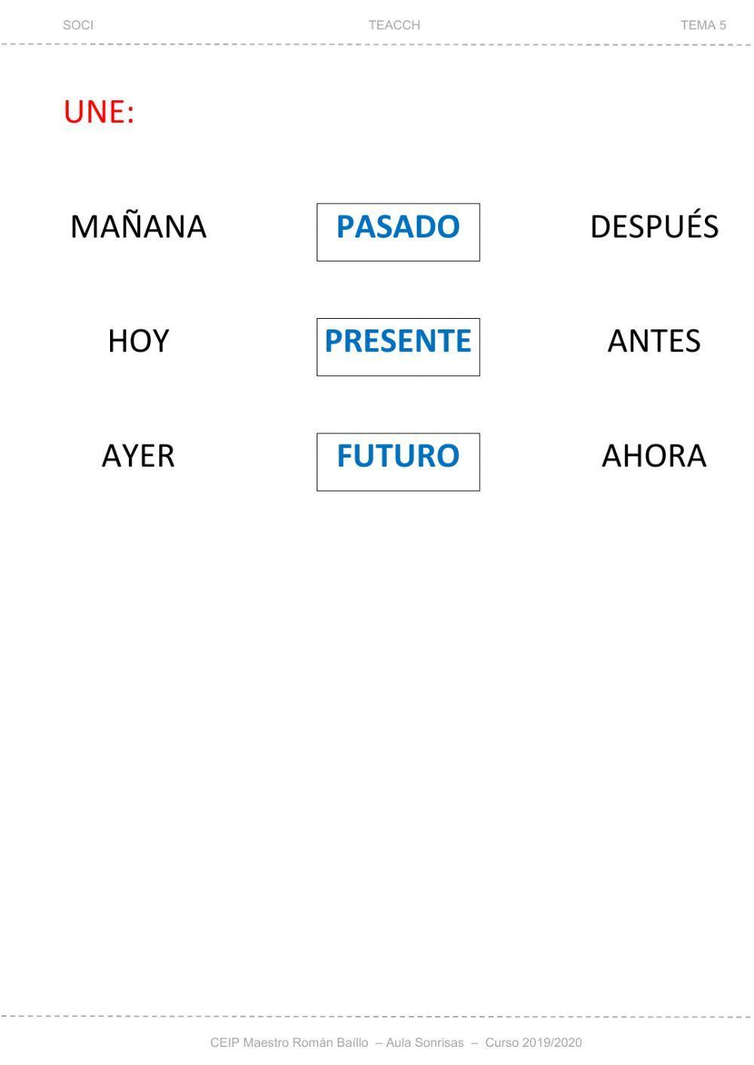Click the TEACCH header title
The width and height of the screenshot is (754, 1065).
pos(394,25)
